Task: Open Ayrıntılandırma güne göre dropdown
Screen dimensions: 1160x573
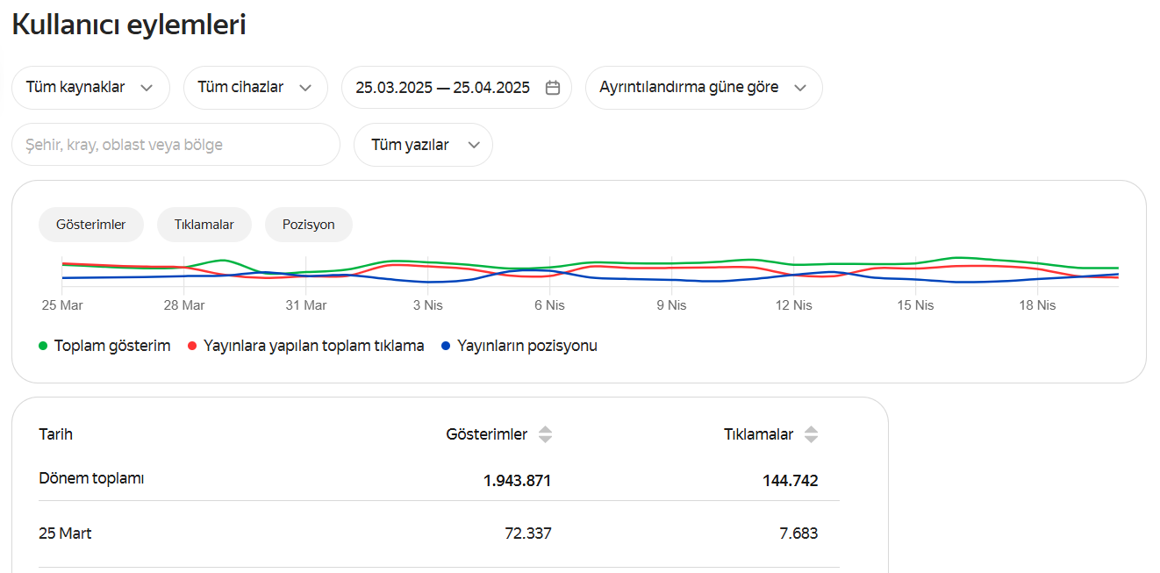Action: (x=703, y=88)
